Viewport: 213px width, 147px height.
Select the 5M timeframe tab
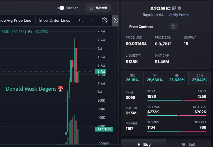tap(132, 78)
